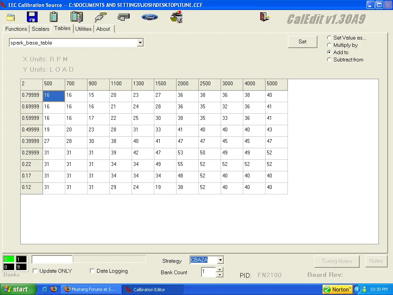Viewport: 393px width, 295px height.
Task: Select cell 19 in the 0.12 row
Action: 165,188
